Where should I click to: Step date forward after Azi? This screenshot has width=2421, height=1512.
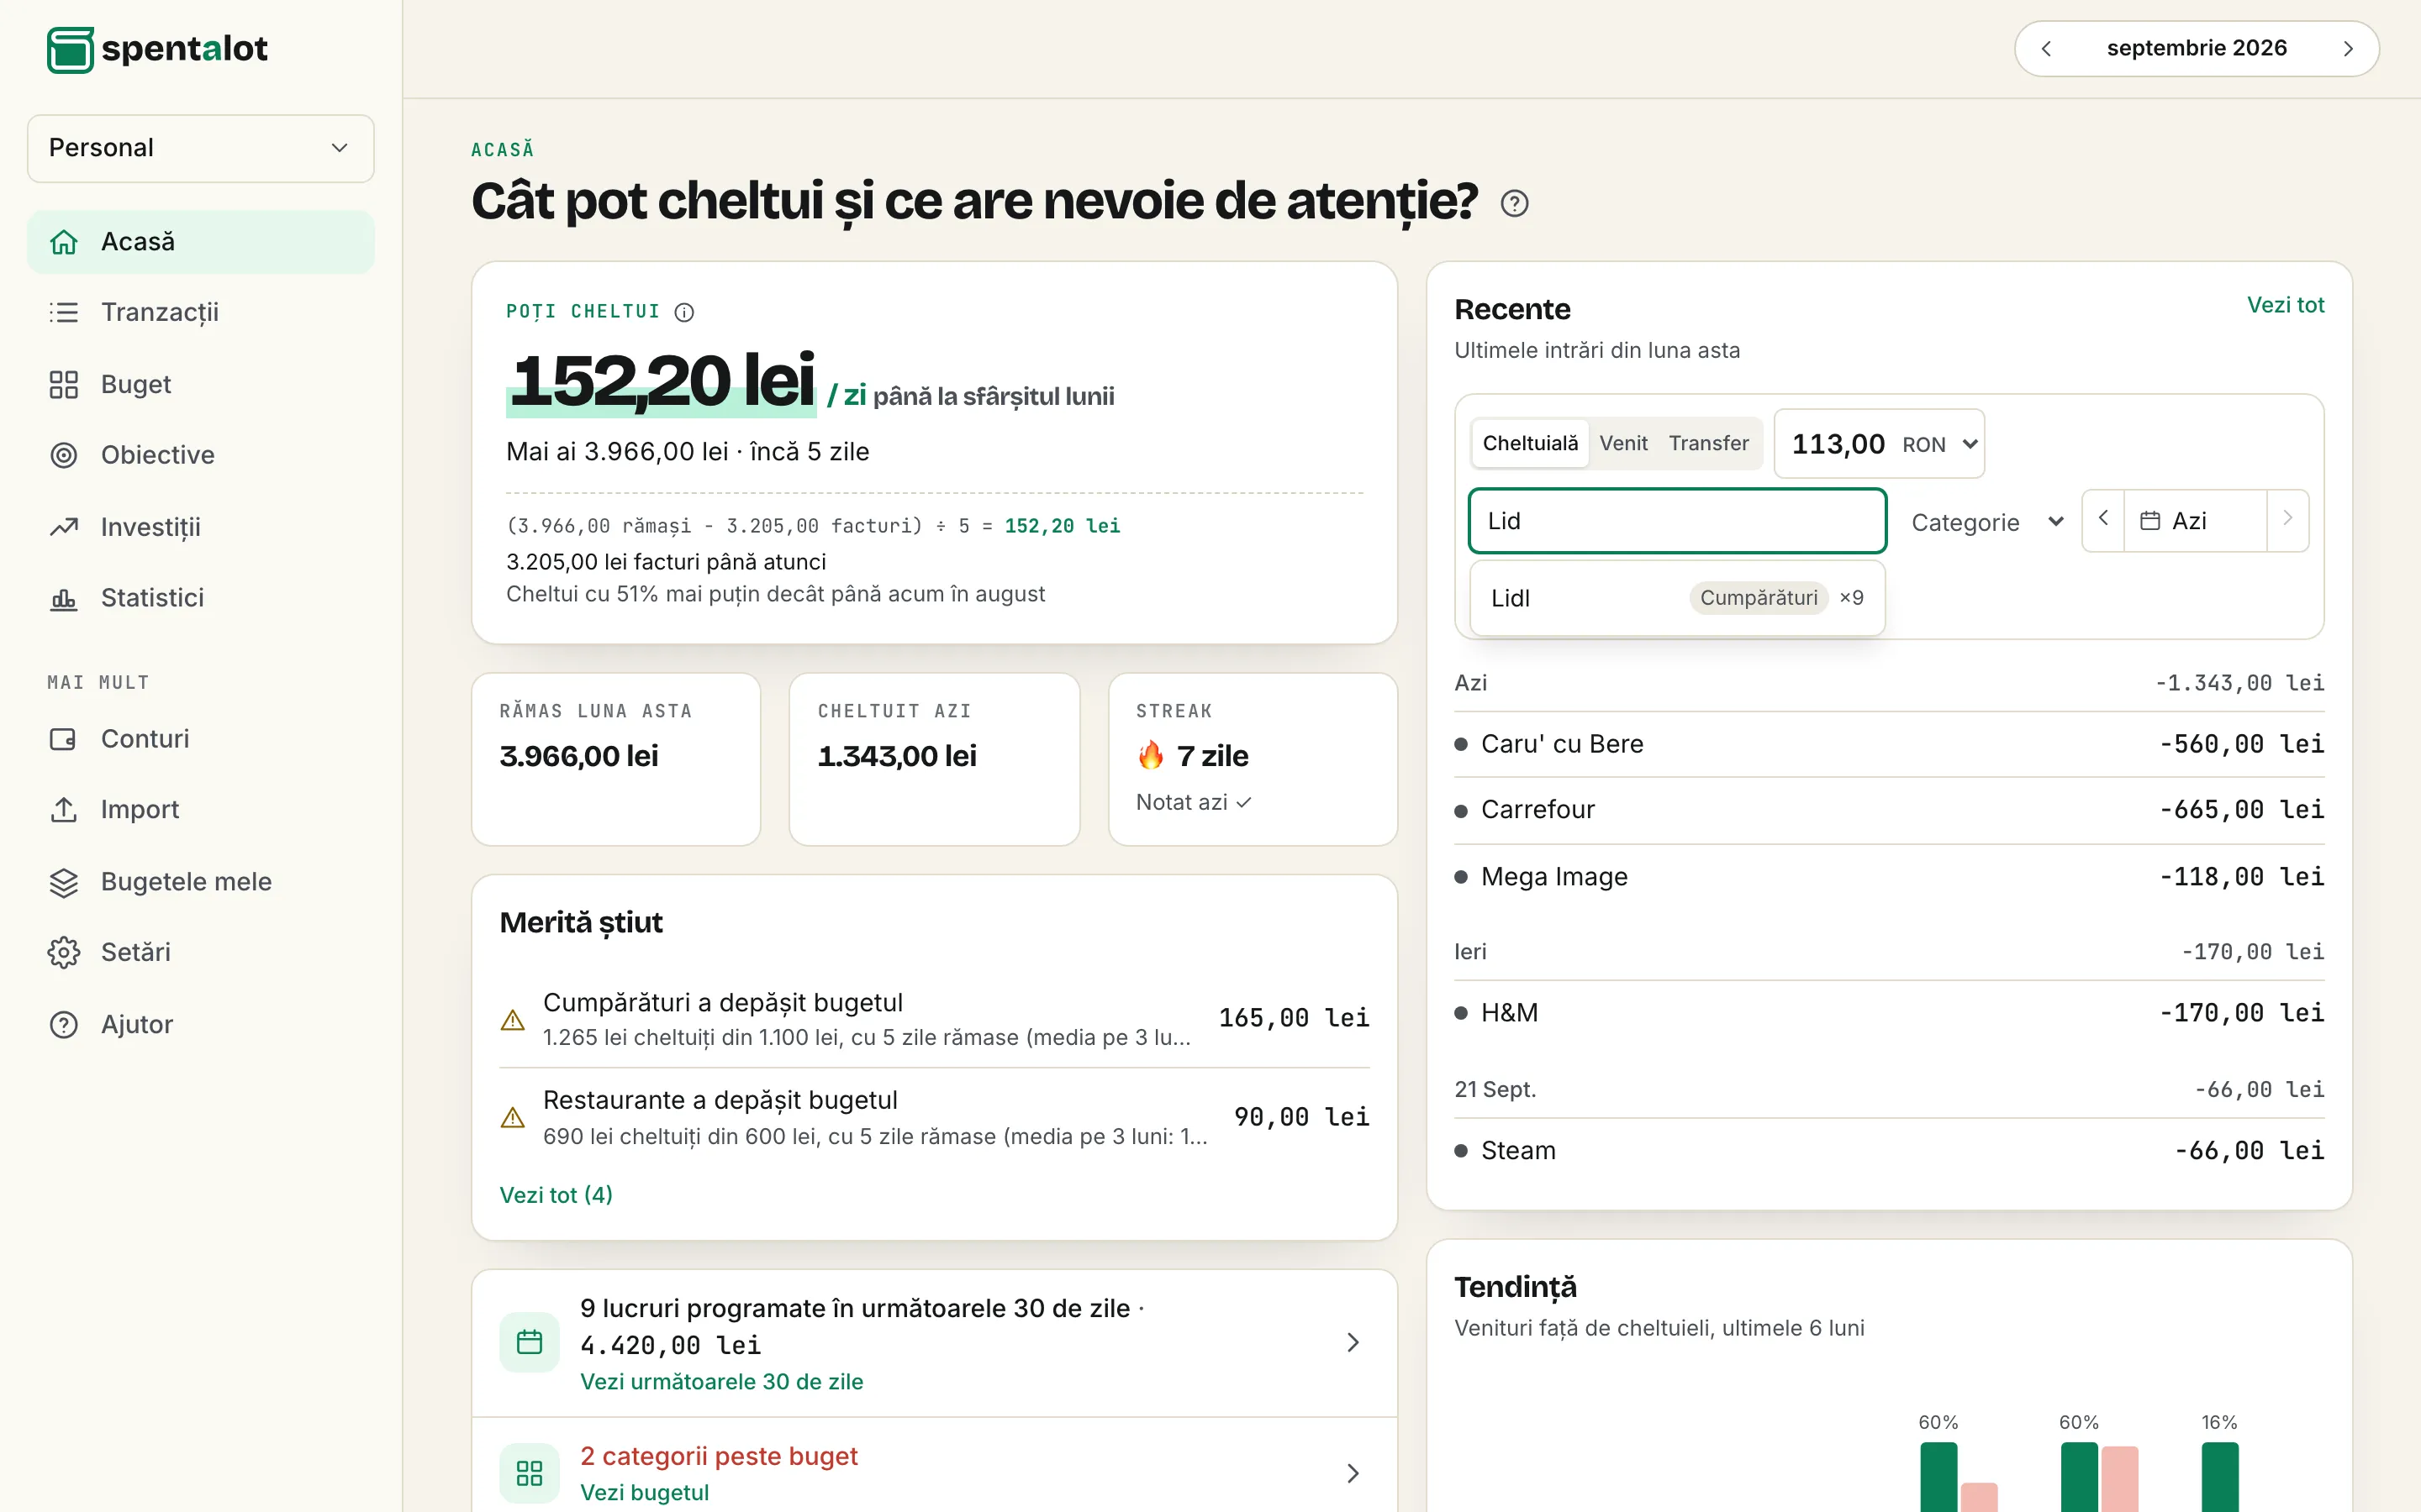pos(2287,519)
